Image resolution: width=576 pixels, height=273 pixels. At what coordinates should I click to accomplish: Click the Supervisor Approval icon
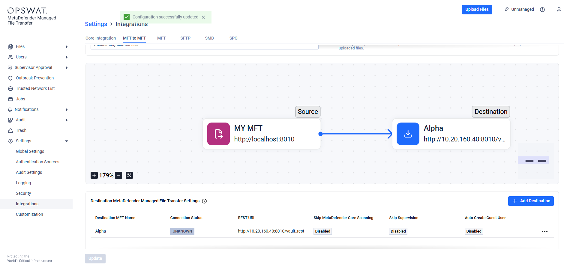10,68
